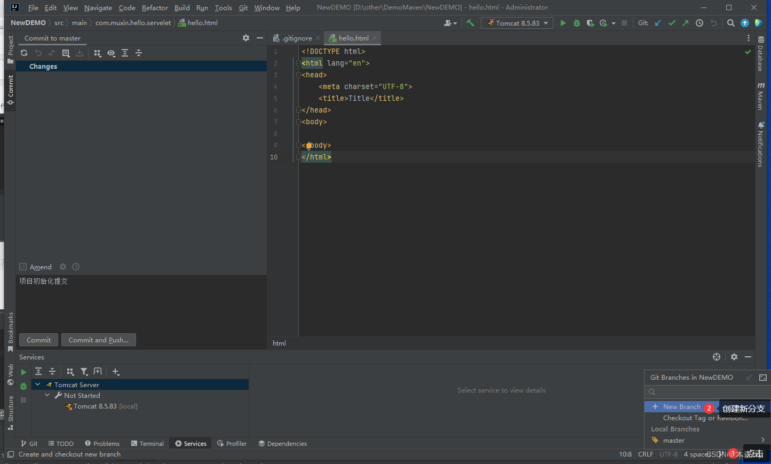Click intention light bulb in editor gutter

309,146
